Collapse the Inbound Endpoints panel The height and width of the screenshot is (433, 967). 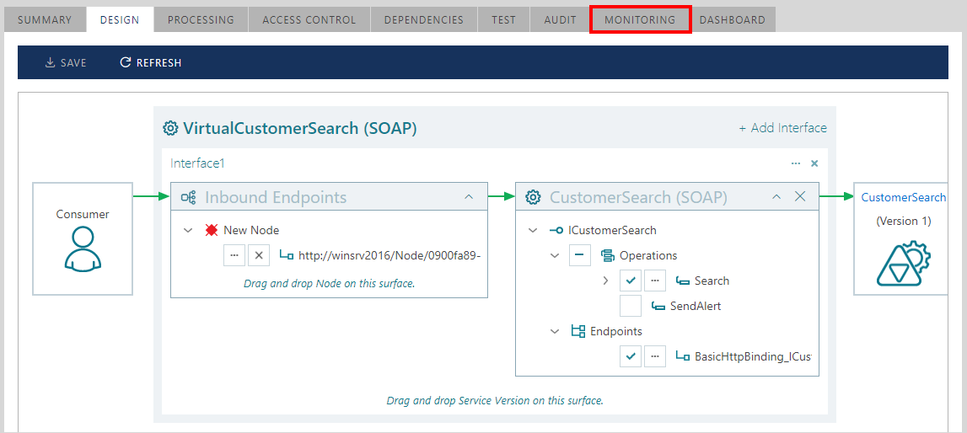point(469,197)
